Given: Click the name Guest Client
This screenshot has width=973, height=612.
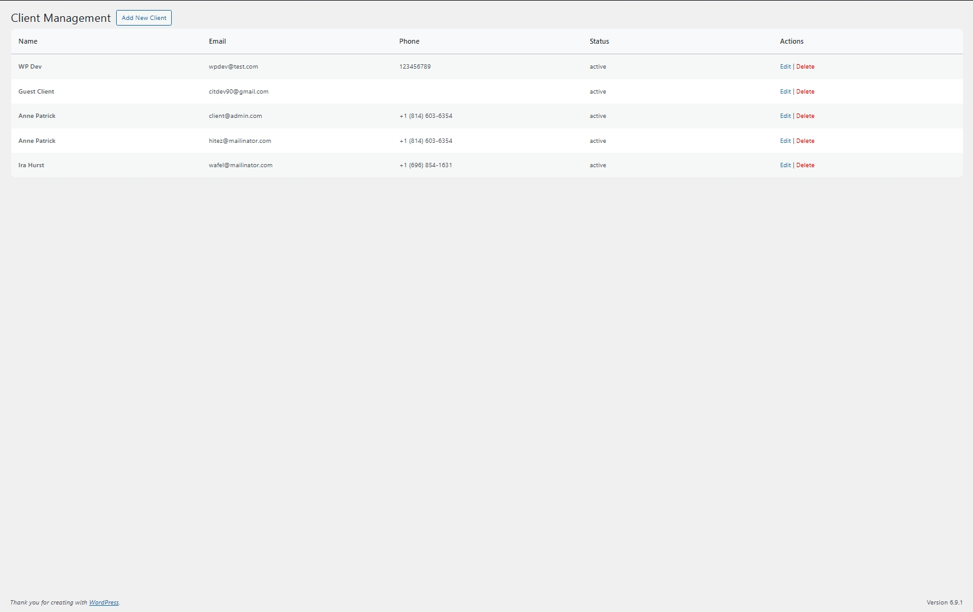Looking at the screenshot, I should 36,92.
